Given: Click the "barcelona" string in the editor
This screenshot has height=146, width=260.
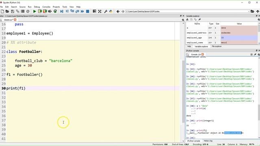Looking at the screenshot, I should click(x=61, y=61).
